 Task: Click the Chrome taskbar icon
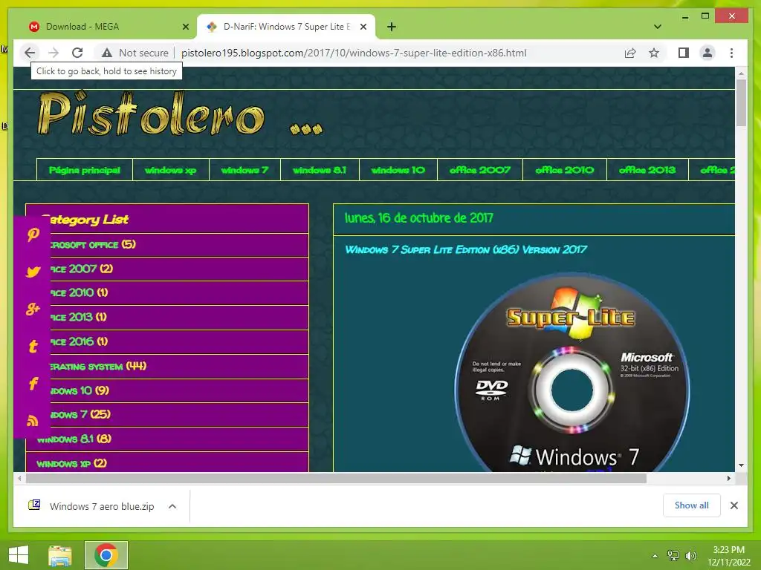(x=106, y=555)
